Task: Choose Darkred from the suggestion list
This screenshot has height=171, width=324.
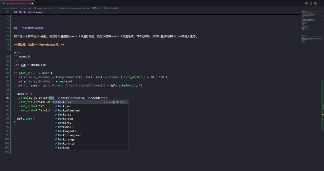Action: point(91,148)
